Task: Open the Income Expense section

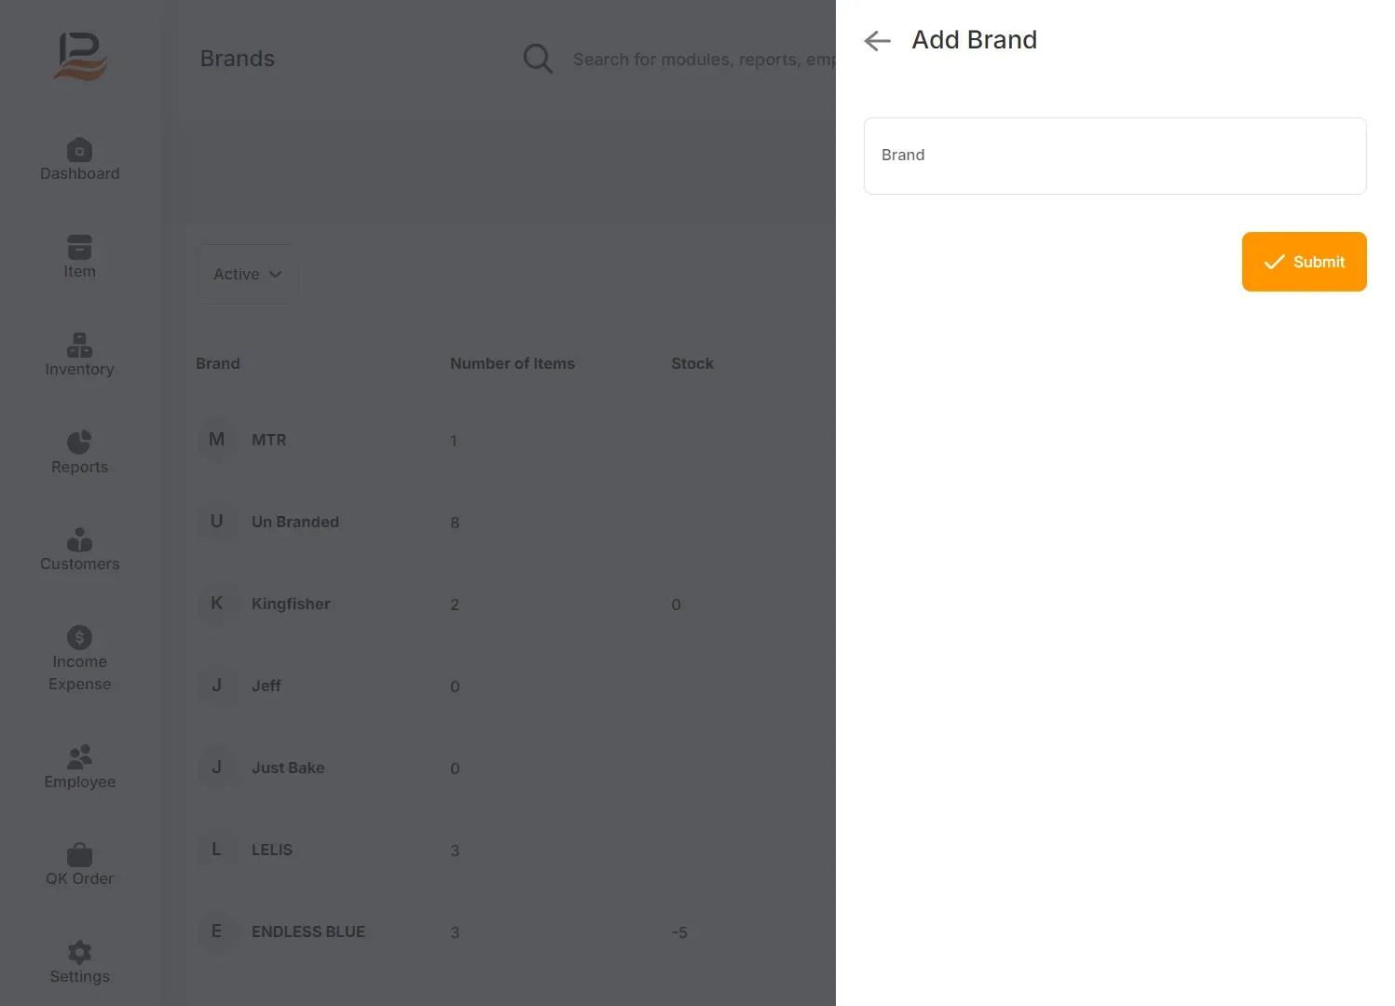Action: [80, 659]
